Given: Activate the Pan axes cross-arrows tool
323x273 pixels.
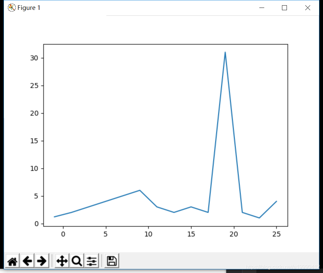Looking at the screenshot, I should (62, 261).
